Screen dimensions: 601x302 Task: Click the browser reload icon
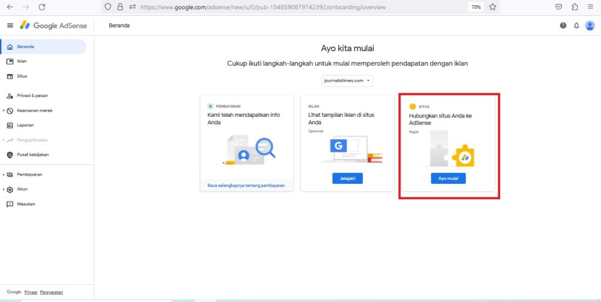coord(42,7)
